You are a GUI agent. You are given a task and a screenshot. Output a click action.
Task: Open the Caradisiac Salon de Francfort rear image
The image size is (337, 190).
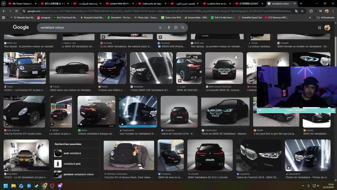[179, 112]
